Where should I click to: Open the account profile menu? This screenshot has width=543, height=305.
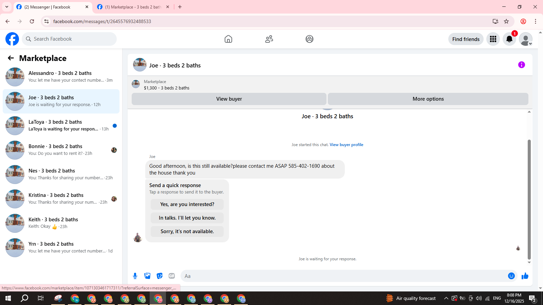pos(526,39)
